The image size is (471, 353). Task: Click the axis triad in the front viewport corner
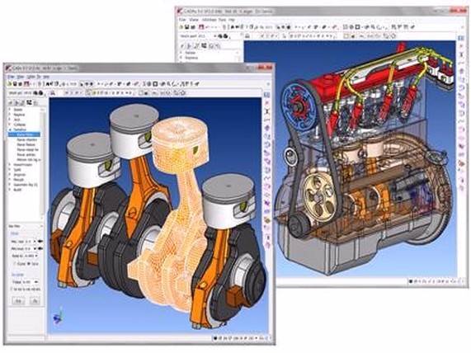click(58, 316)
